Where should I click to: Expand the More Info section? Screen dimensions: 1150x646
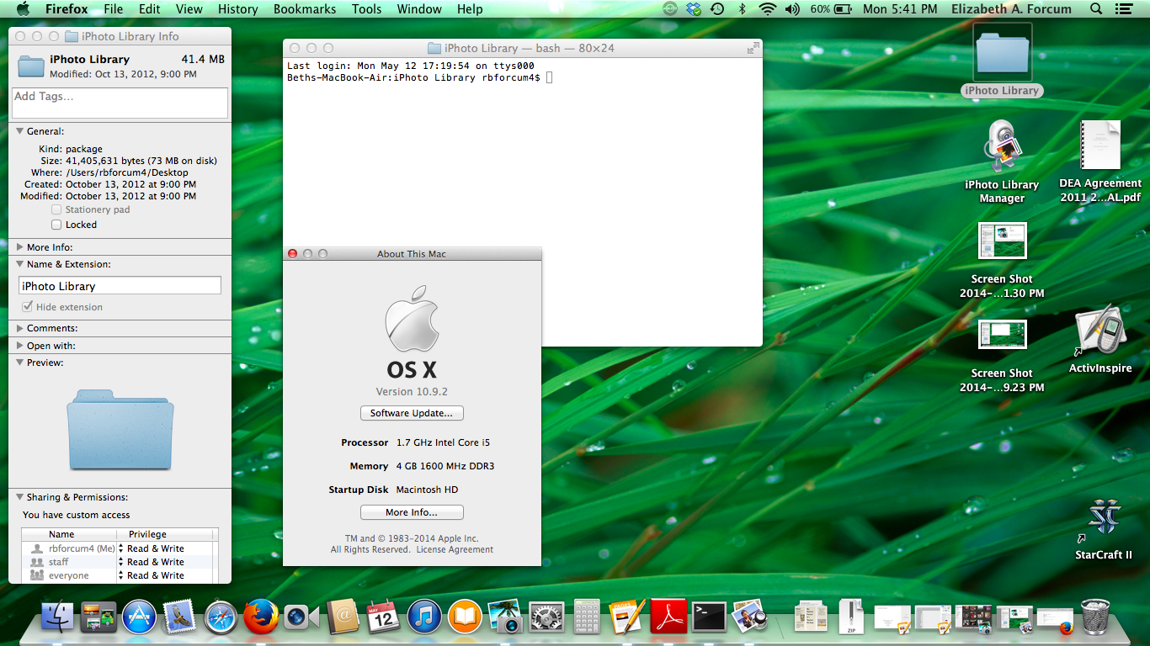pyautogui.click(x=20, y=247)
